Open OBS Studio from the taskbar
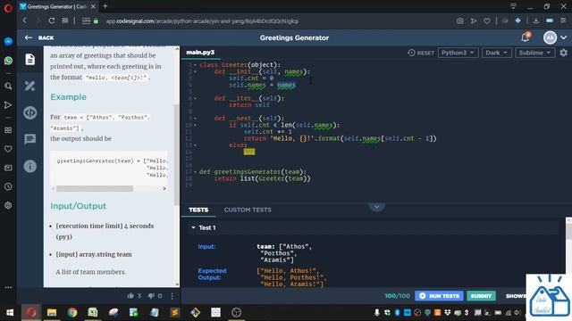Viewport: 572px width, 321px height. (x=236, y=312)
